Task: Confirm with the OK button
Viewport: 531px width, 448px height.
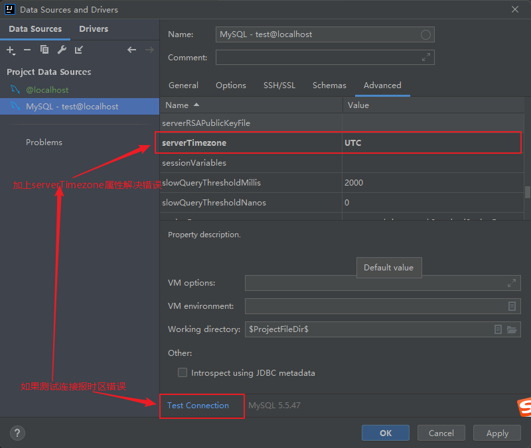Action: (386, 433)
